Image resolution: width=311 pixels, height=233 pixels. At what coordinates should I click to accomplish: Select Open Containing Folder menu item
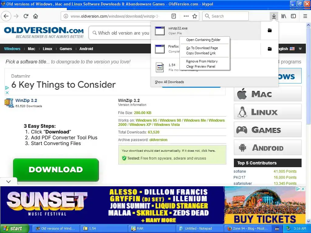205,40
